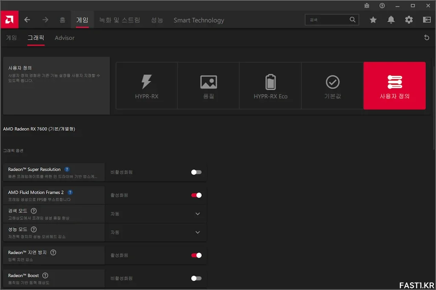
Task: Turn off Radeon 지연 방지 toggle
Action: [x=196, y=255]
